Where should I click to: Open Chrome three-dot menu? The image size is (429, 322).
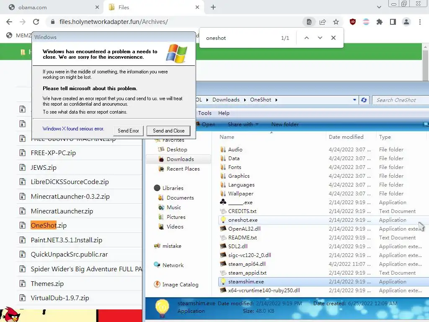[420, 22]
